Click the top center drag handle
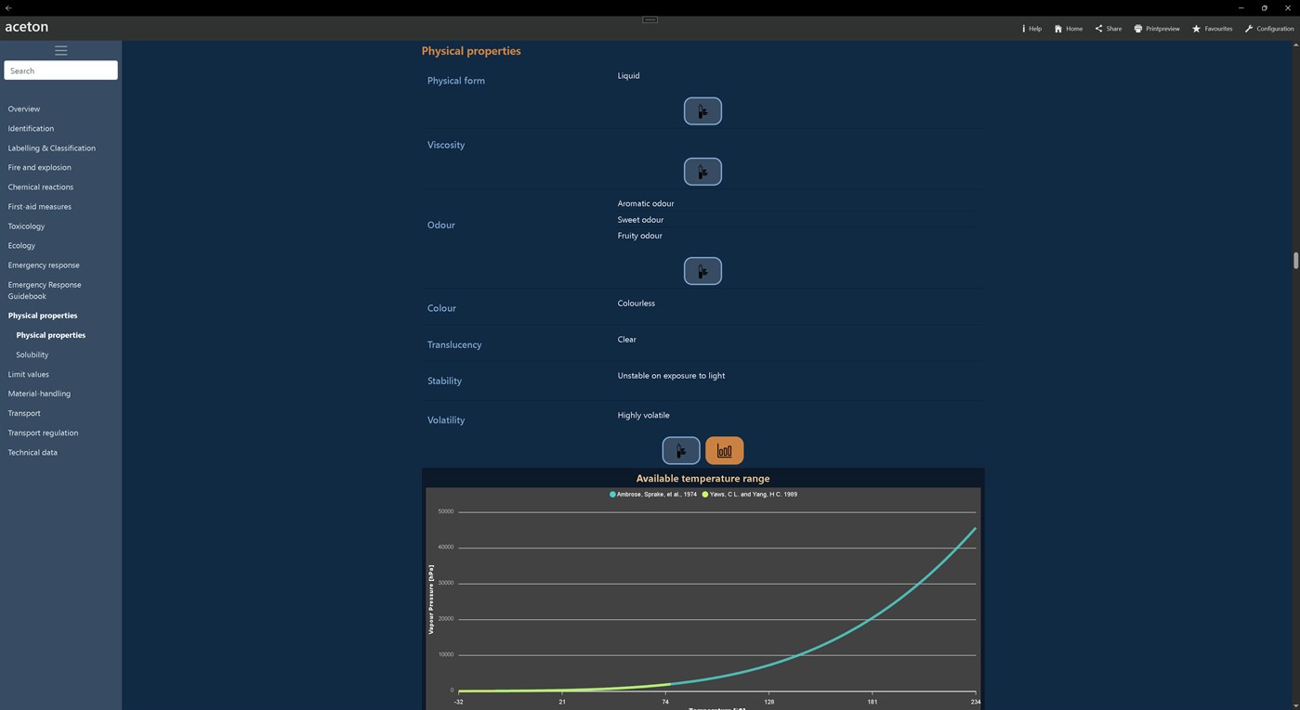 tap(650, 19)
